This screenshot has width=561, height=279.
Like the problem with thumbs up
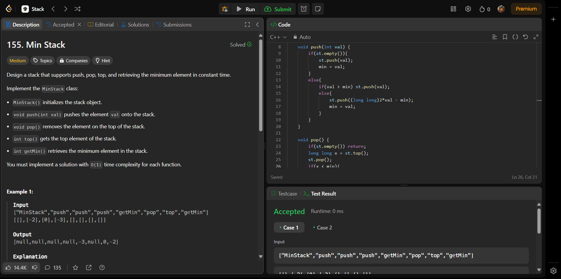pyautogui.click(x=16, y=268)
